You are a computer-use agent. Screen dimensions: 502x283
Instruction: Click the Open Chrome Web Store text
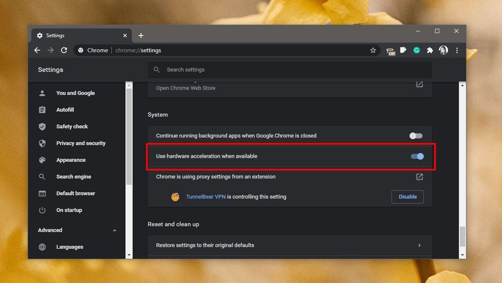(186, 88)
